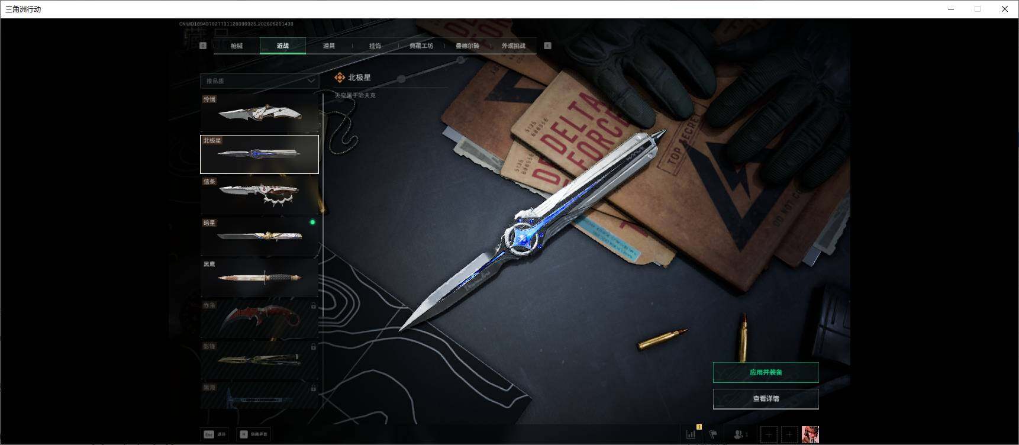The width and height of the screenshot is (1019, 445).
Task: Open the 典藏工坊 tab
Action: [x=421, y=46]
